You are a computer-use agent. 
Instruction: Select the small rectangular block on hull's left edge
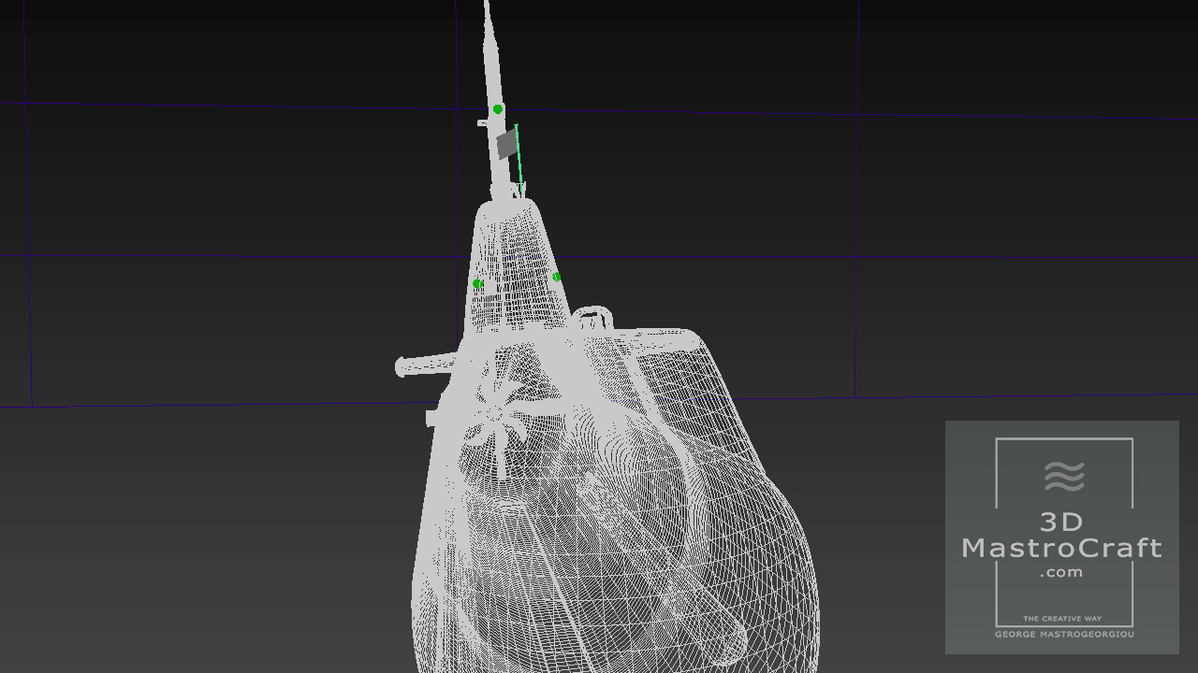click(x=431, y=418)
